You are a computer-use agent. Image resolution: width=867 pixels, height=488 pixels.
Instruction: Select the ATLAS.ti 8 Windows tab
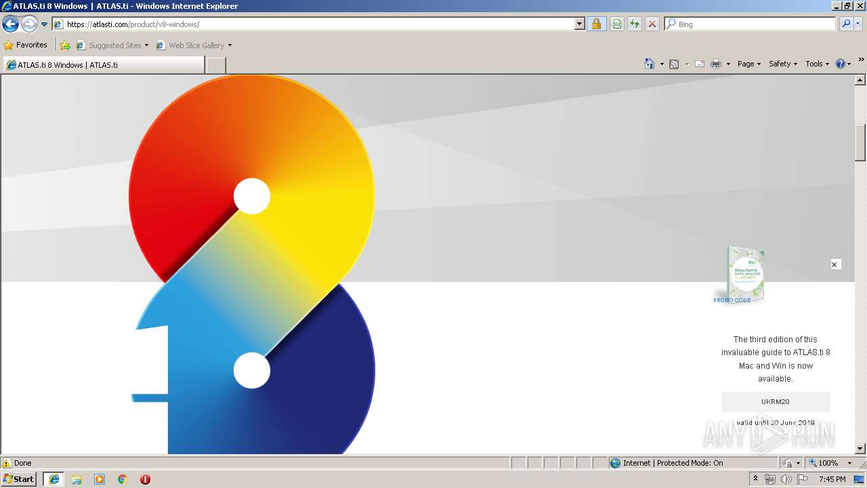point(103,65)
